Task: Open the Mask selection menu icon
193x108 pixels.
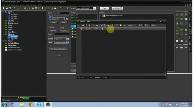Action: point(68,43)
